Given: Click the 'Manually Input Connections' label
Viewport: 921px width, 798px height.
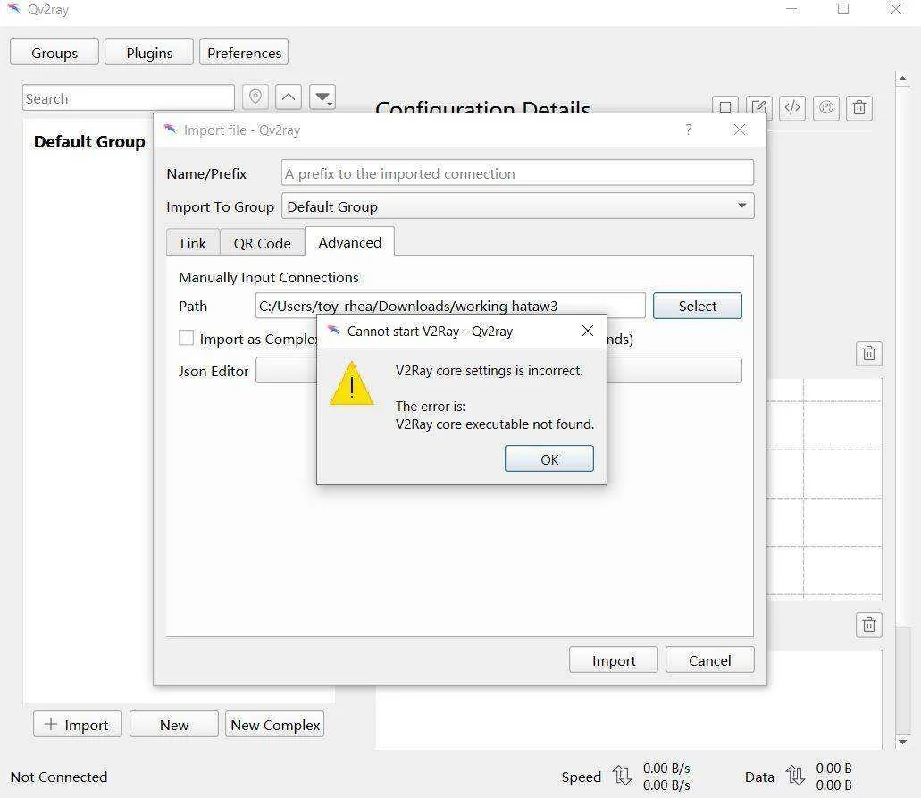Looking at the screenshot, I should pos(268,277).
